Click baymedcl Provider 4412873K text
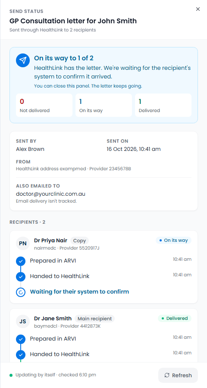 [x=67, y=326]
